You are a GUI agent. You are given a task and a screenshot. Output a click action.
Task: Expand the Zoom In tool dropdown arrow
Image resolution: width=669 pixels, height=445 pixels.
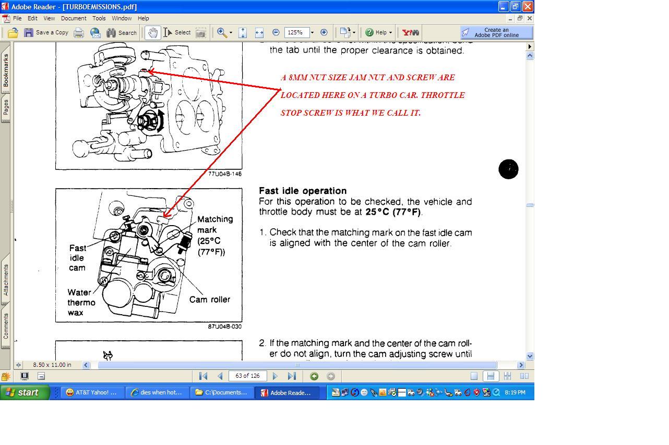pos(231,32)
